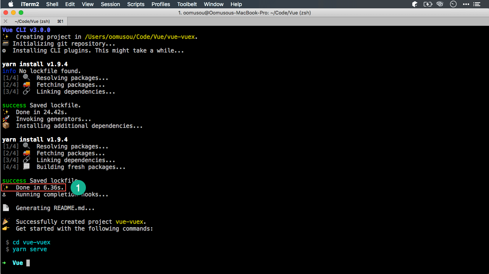Image resolution: width=489 pixels, height=274 pixels.
Task: Click the three-dots menu bar icon
Action: click(x=466, y=4)
